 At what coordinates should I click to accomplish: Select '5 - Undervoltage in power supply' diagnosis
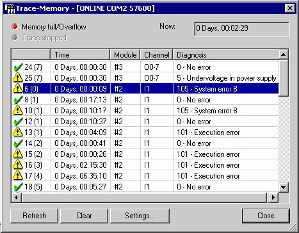(x=227, y=78)
